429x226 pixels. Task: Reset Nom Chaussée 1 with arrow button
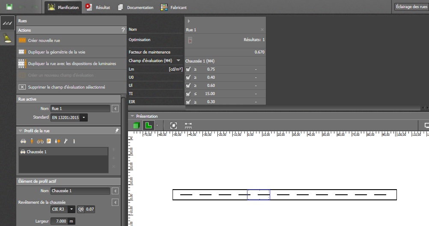click(115, 191)
